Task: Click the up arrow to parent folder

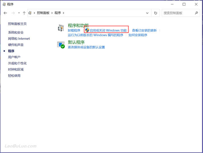Action: [24, 13]
